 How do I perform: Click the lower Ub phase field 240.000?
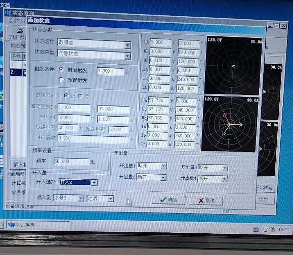click(x=186, y=111)
